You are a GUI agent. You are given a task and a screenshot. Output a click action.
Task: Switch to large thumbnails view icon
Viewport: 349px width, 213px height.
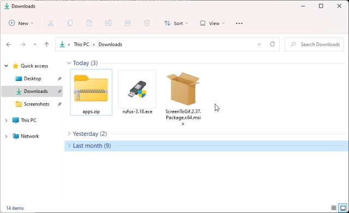pyautogui.click(x=343, y=208)
